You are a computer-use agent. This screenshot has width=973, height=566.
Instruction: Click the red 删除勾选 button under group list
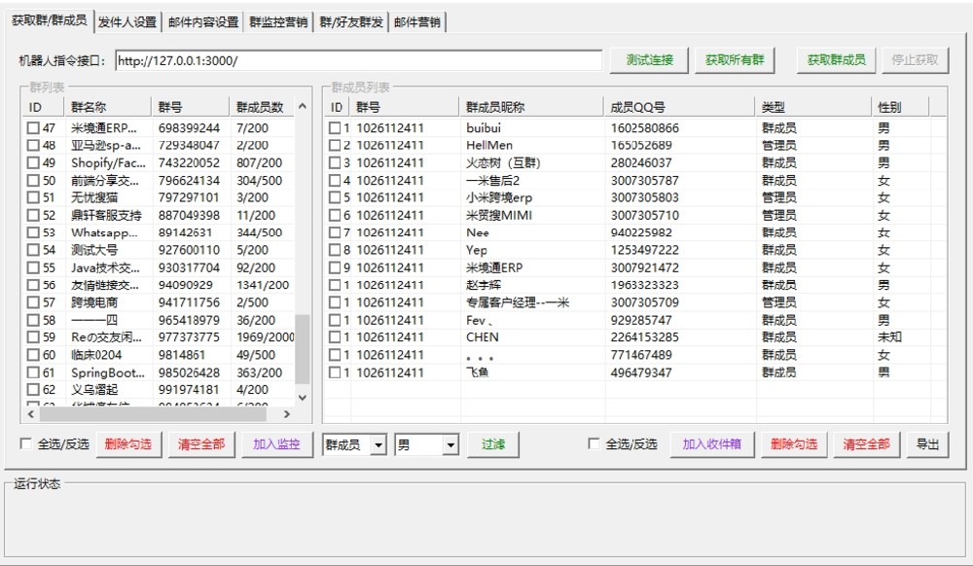[x=127, y=444]
